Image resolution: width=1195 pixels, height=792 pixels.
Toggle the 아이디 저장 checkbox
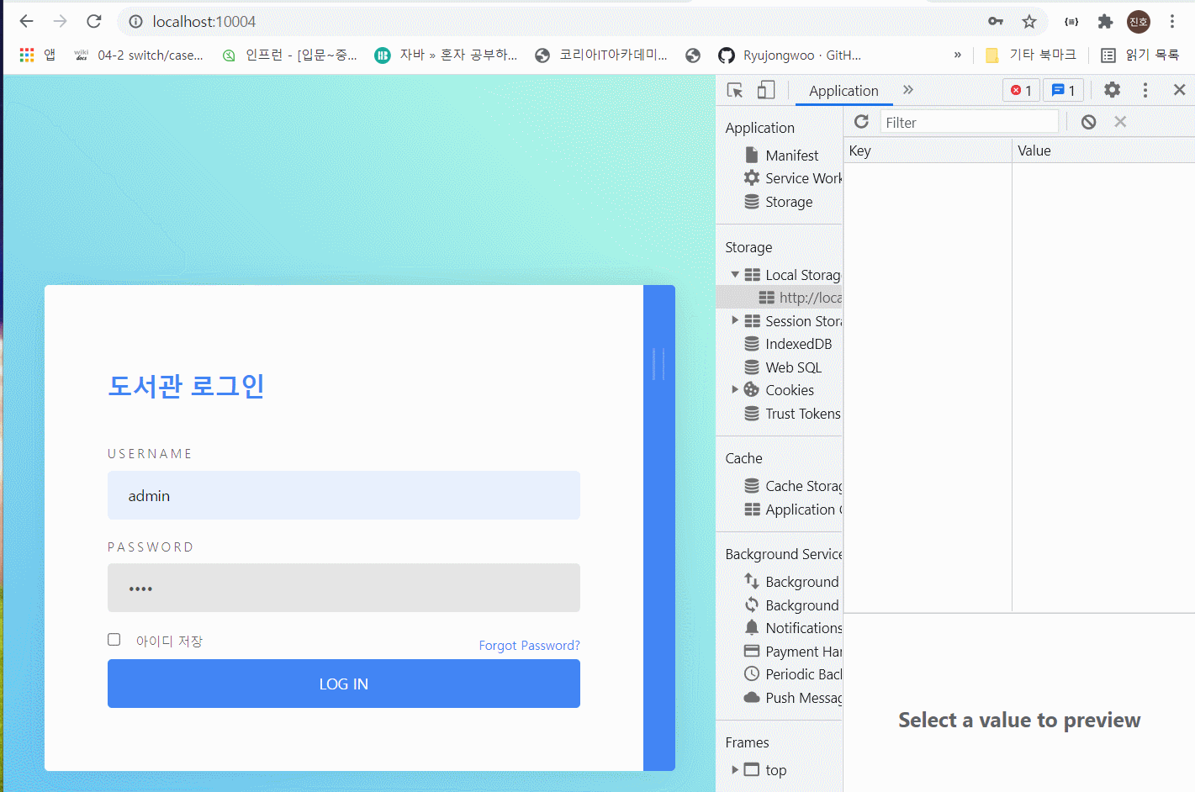click(x=114, y=639)
